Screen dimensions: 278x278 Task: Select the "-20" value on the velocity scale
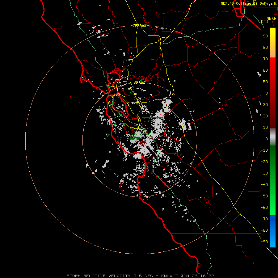coord(264,162)
